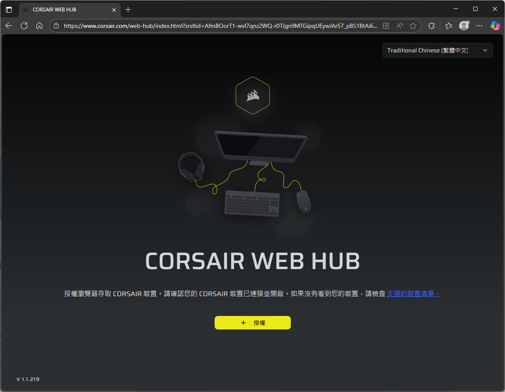This screenshot has width=505, height=392.
Task: Refresh the Corsair Web Hub page
Action: [24, 26]
